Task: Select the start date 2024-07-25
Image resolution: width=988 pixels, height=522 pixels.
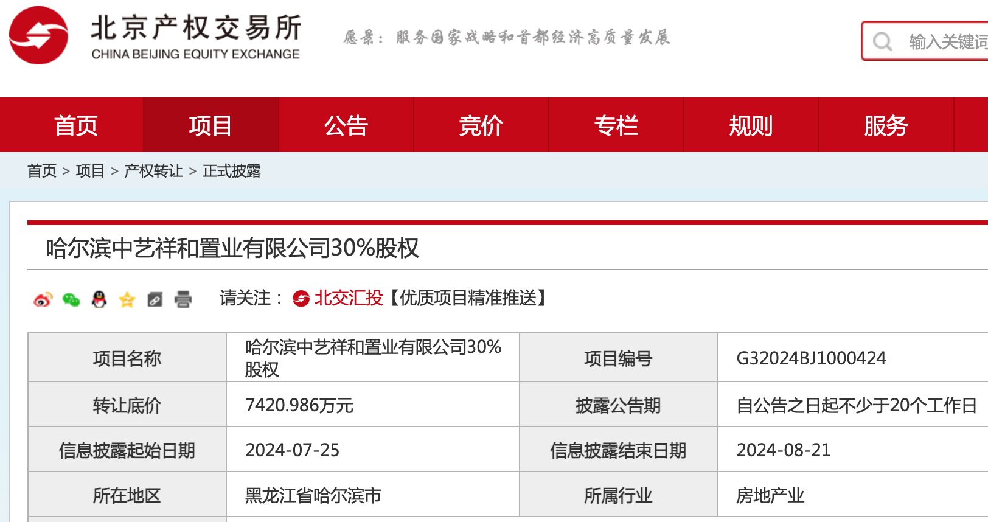Action: pyautogui.click(x=292, y=450)
